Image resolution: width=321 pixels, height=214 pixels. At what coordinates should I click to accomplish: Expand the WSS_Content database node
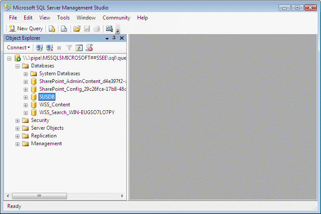26,105
